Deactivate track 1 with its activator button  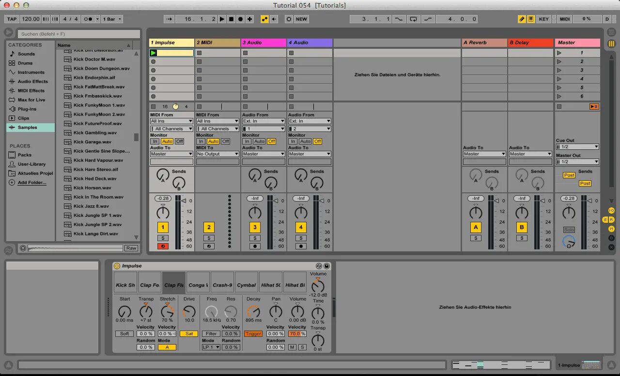point(163,227)
